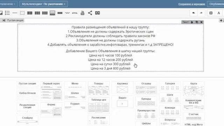Screen dimensions: 224x126
Task: Click Сохранено в черновике status link
Action: pos(191,4)
